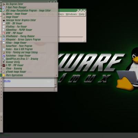Click the Krita paintbrush icon

pyautogui.click(x=4, y=52)
